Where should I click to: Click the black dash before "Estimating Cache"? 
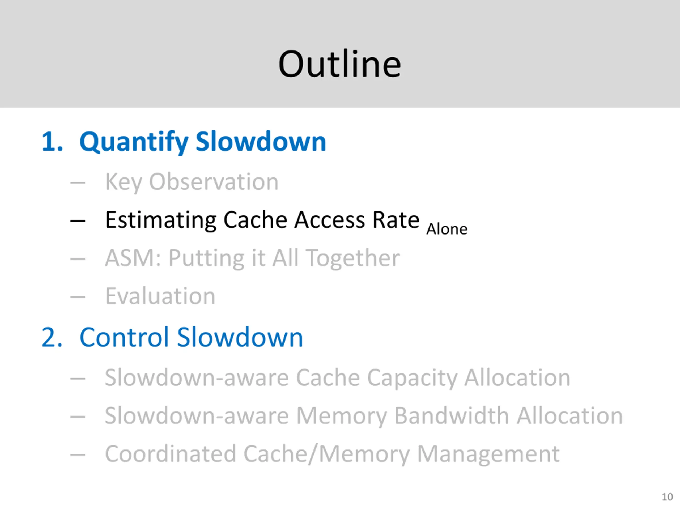pos(78,221)
